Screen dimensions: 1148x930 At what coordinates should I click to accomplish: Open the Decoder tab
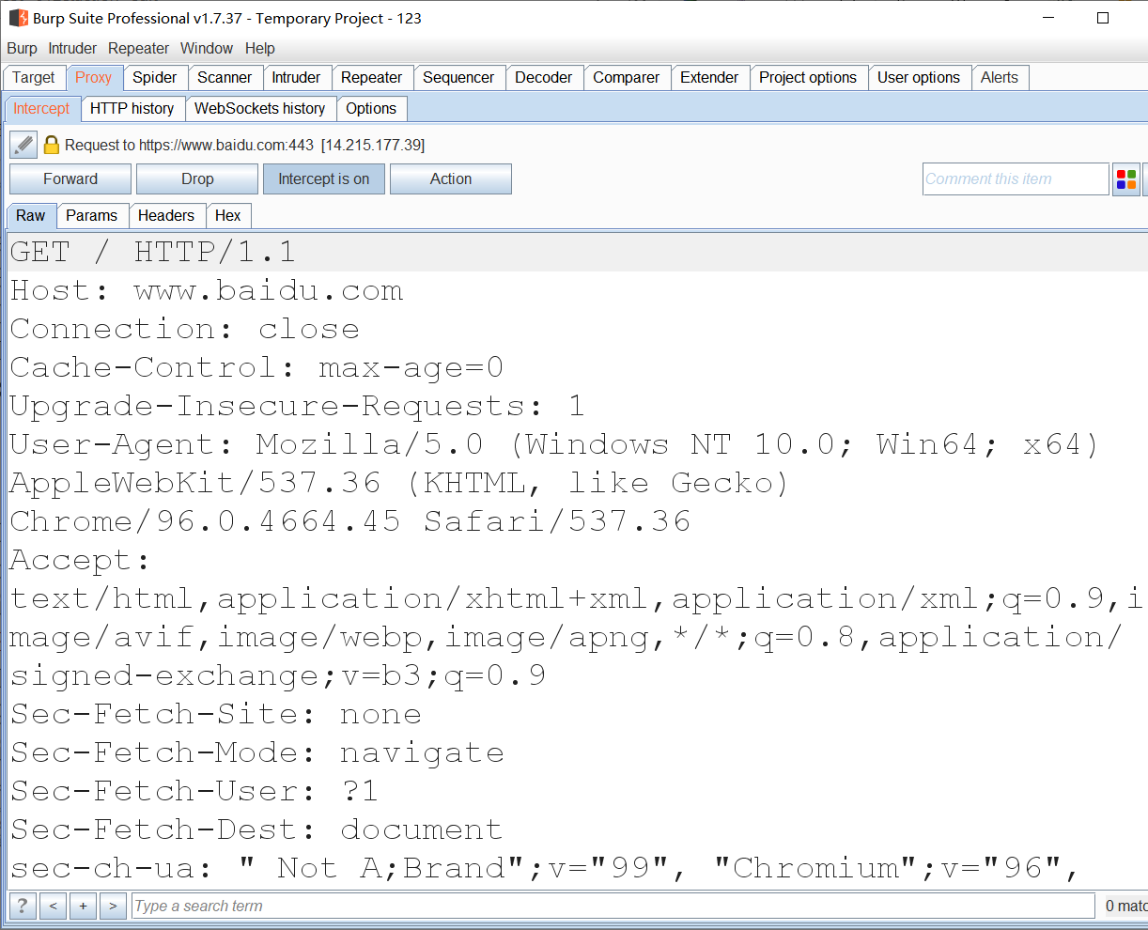click(544, 77)
